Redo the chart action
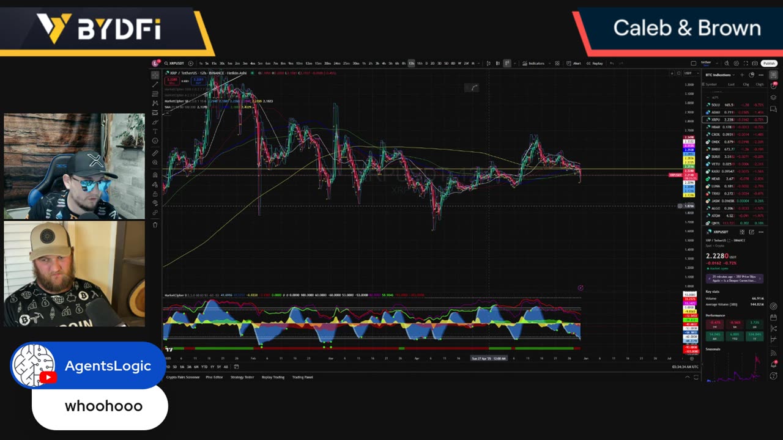783x440 pixels. click(621, 63)
